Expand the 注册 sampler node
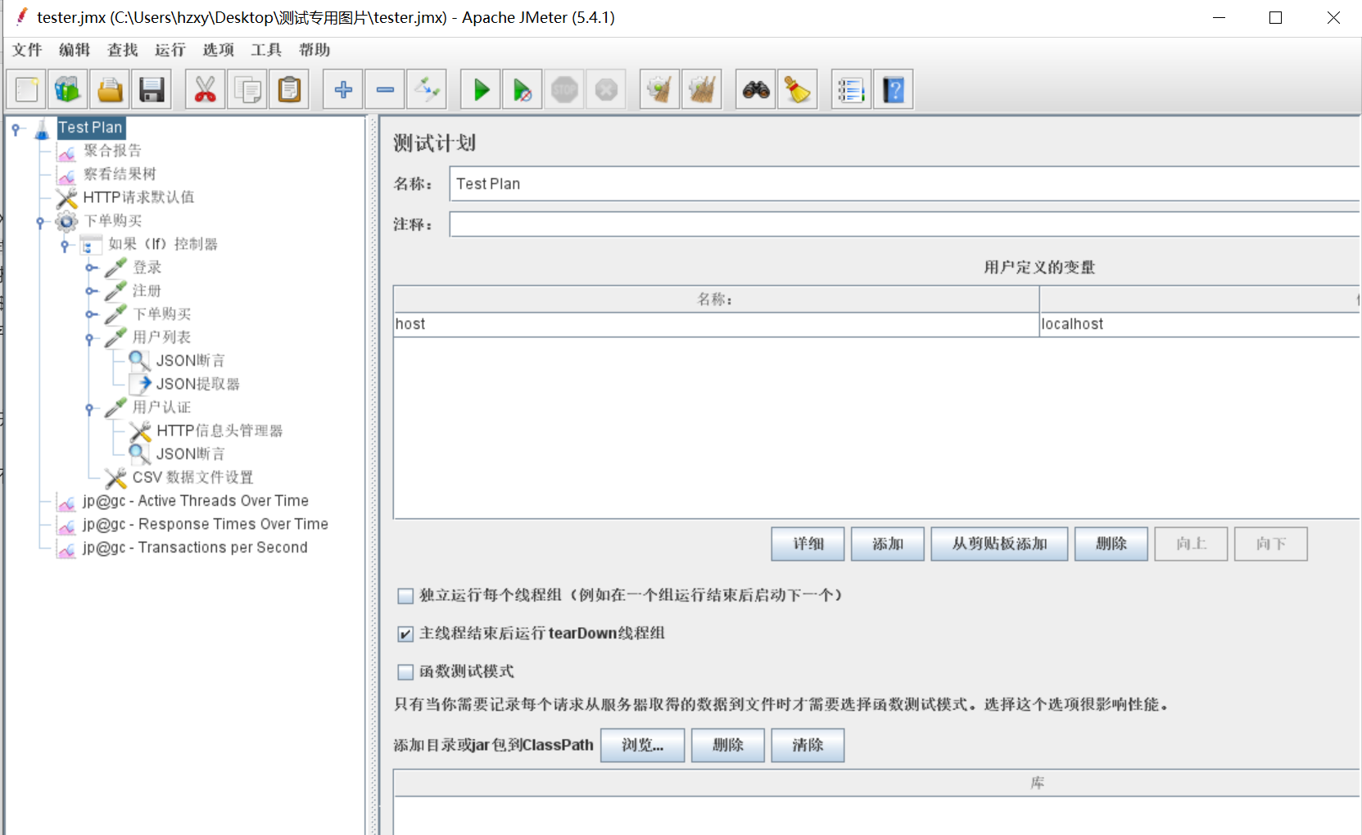 pyautogui.click(x=91, y=291)
